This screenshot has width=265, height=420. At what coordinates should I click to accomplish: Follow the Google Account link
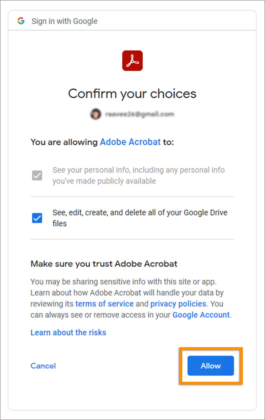click(x=201, y=315)
